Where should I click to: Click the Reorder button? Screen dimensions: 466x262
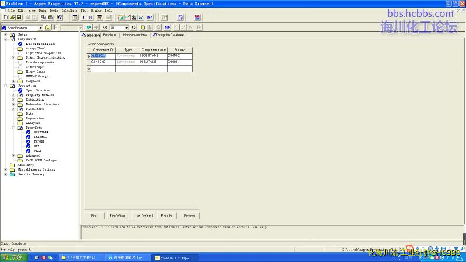[x=167, y=215]
